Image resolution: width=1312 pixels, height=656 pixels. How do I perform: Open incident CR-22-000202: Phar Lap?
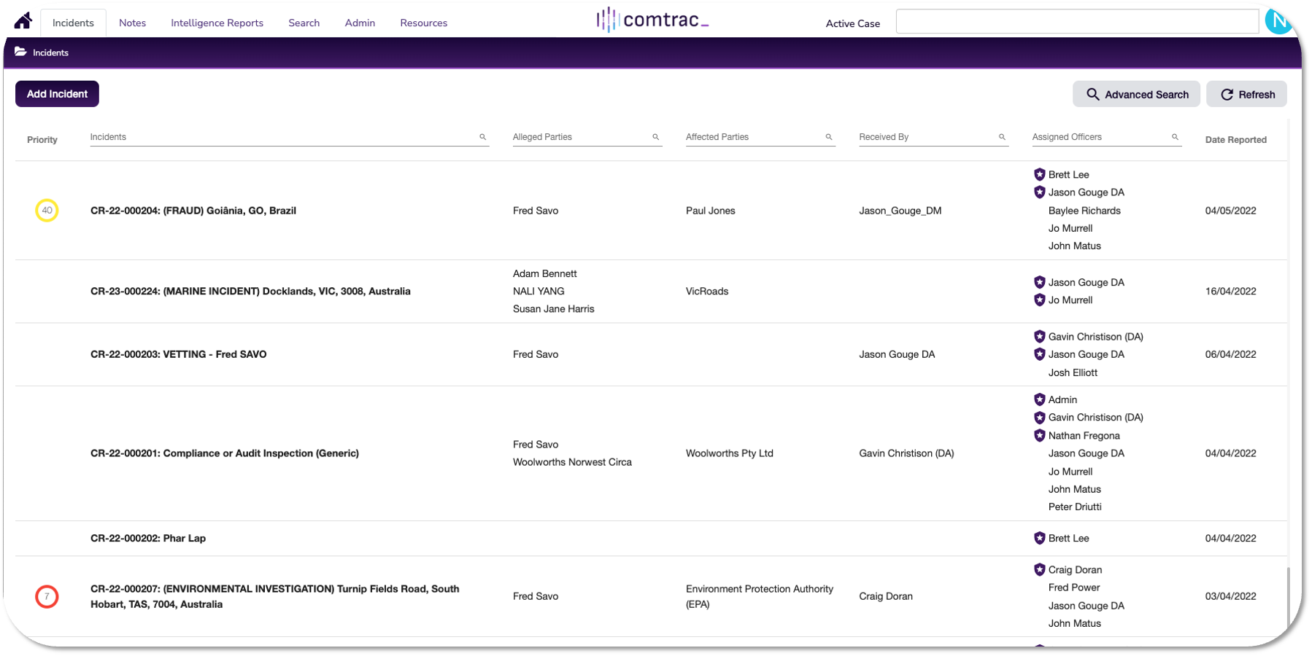[148, 539]
